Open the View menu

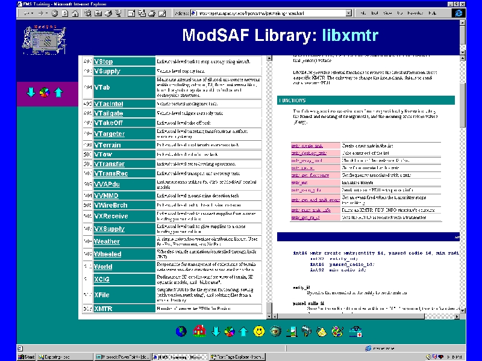pos(387,13)
